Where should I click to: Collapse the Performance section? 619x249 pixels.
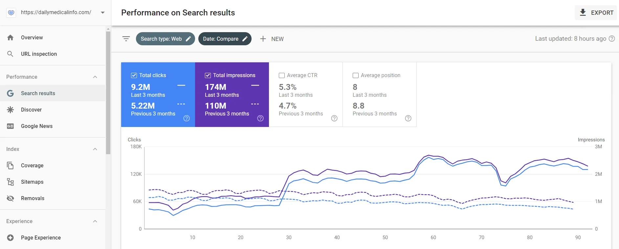pyautogui.click(x=95, y=77)
